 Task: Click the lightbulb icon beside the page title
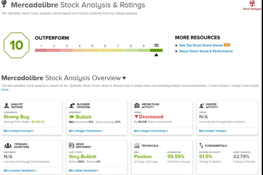coord(4,4)
